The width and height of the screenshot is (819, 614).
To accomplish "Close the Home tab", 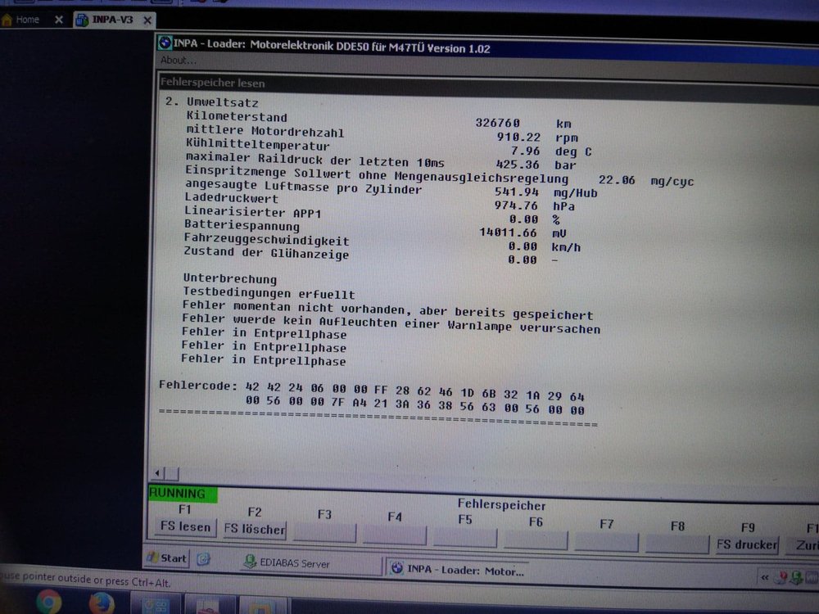I will pos(58,20).
